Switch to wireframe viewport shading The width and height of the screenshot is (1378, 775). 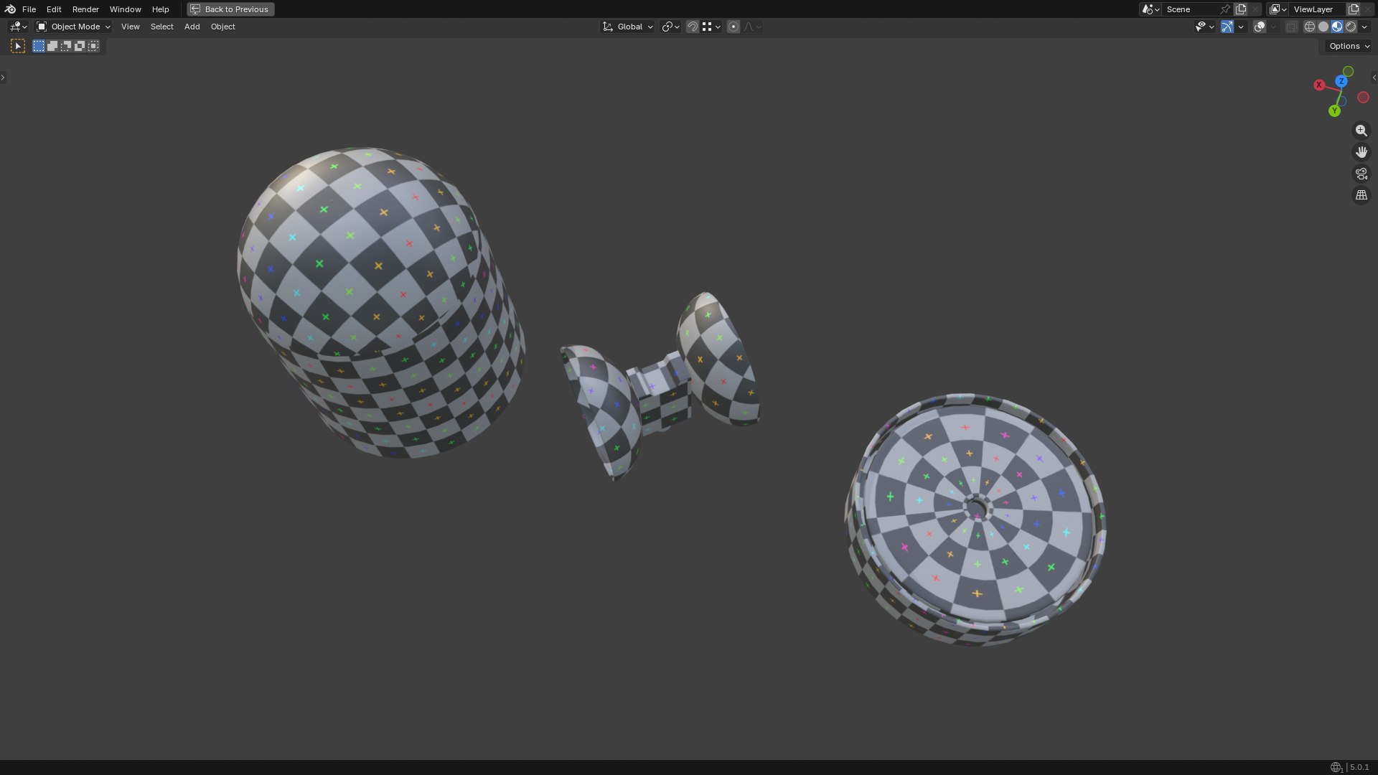1310,27
